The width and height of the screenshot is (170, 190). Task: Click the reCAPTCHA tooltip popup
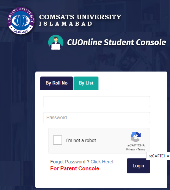pos(158,156)
